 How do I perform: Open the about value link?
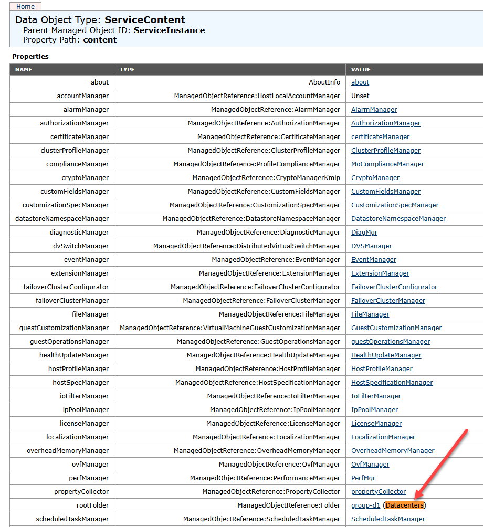pyautogui.click(x=360, y=82)
